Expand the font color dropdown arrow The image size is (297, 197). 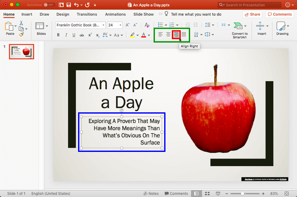[x=149, y=34]
